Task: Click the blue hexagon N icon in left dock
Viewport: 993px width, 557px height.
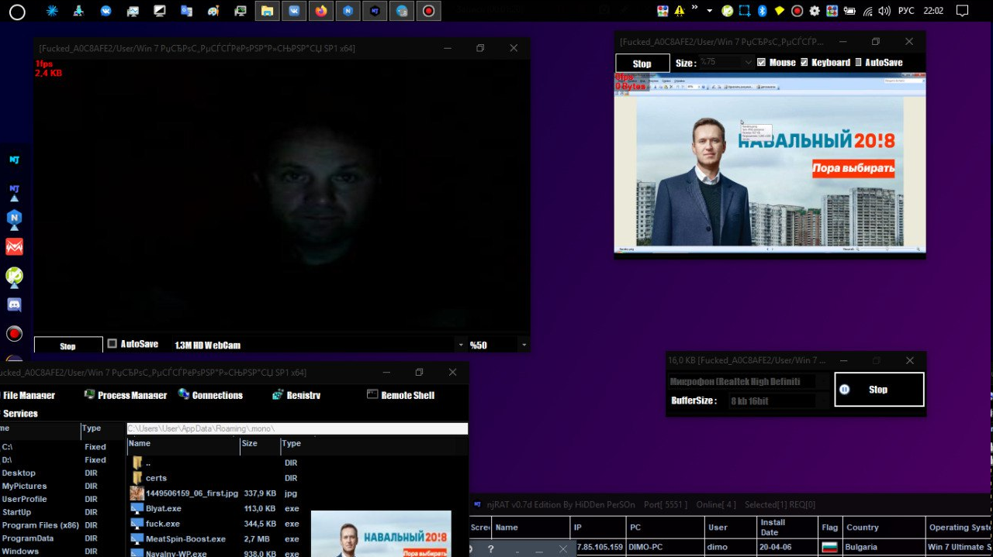Action: [x=14, y=218]
